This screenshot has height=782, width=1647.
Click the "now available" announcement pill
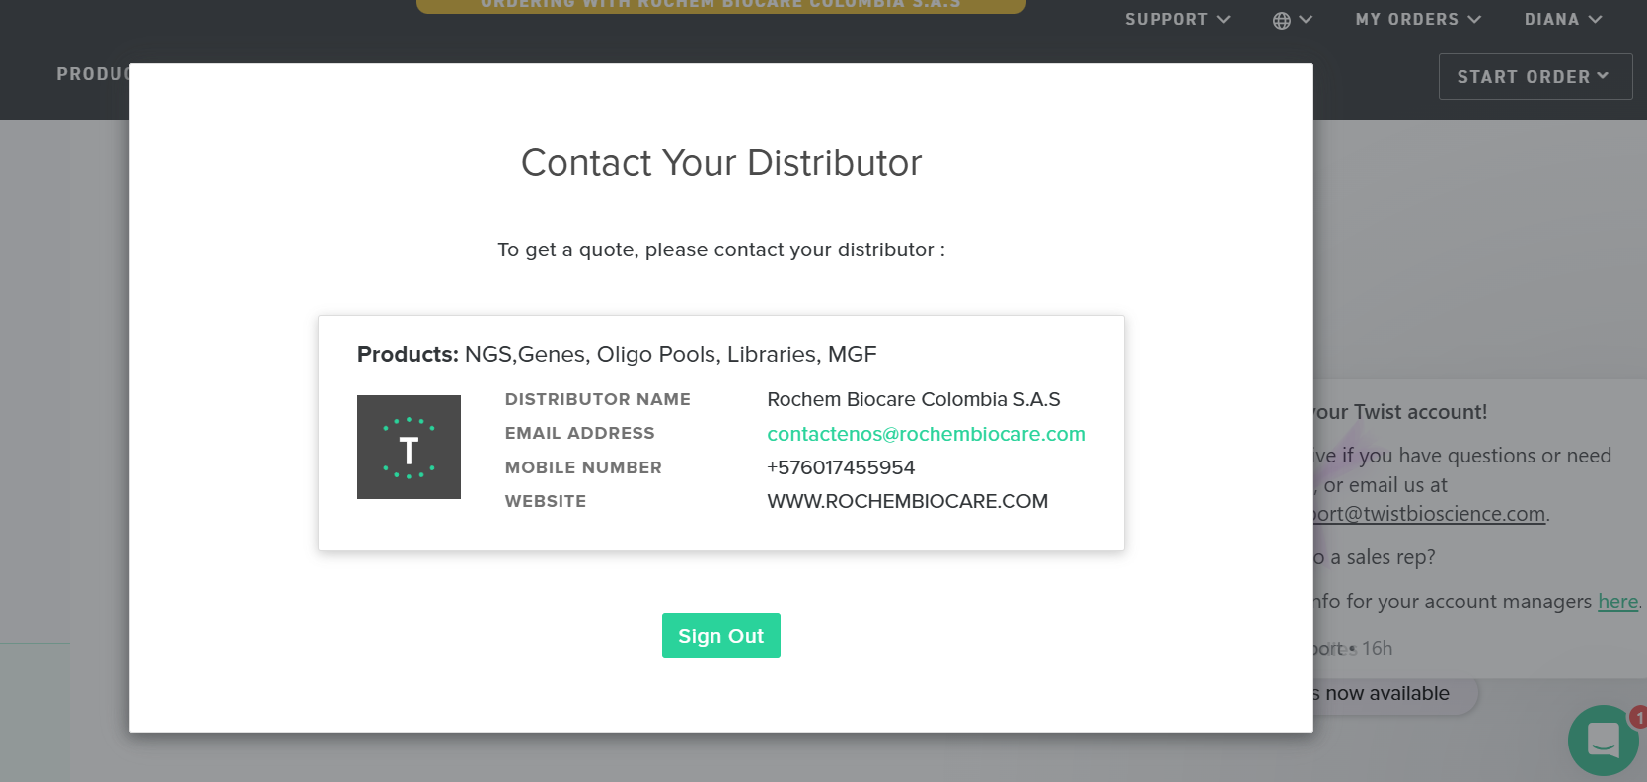1391,694
